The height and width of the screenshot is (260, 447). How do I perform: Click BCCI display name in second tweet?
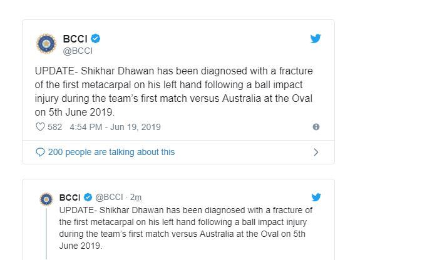pyautogui.click(x=70, y=197)
